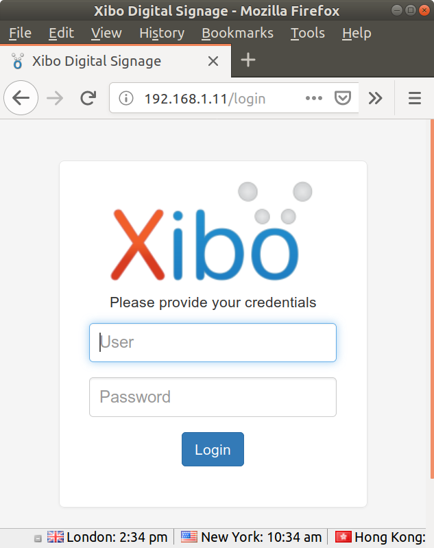
Task: Reload the current page
Action: pos(88,98)
